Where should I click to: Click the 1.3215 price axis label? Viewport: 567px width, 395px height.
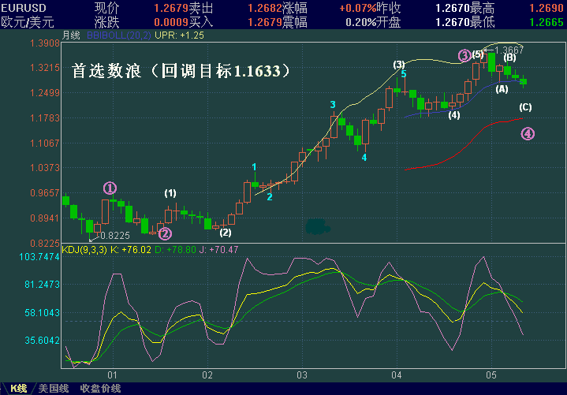[45, 68]
